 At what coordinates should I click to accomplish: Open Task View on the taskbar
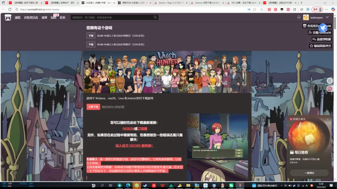point(110,186)
